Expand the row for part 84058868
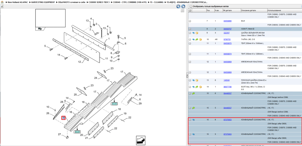The height and width of the screenshot is (146, 302). [190, 73]
